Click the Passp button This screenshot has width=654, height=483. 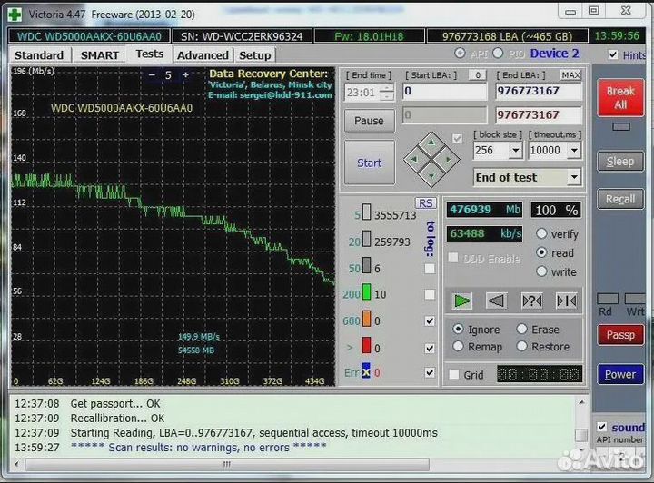(620, 335)
